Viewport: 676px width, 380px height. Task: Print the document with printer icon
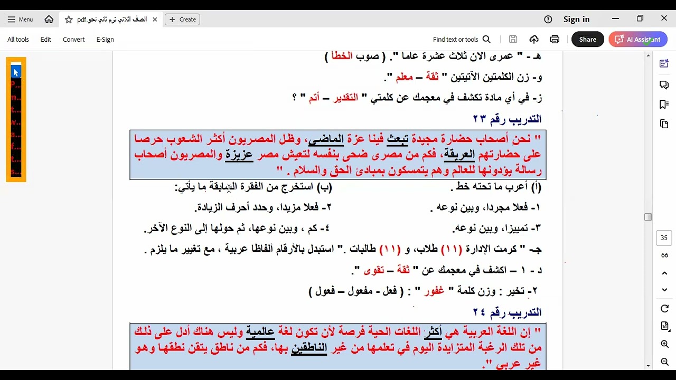(x=555, y=40)
